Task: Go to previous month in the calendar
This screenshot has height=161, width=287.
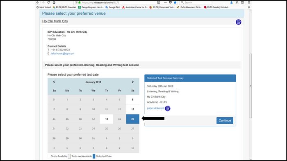Action: coord(54,82)
